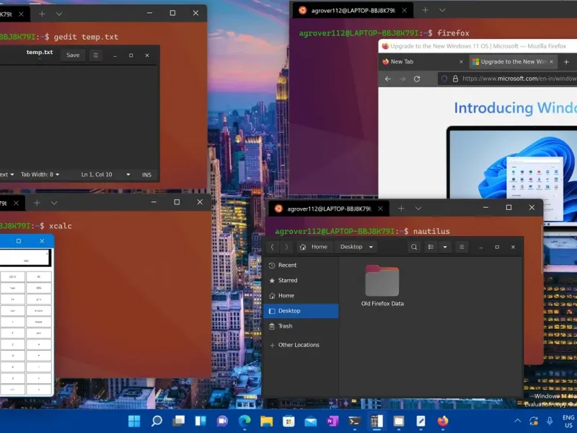This screenshot has width=577, height=433.
Task: Click inside the gedit text editing area
Action: pyautogui.click(x=79, y=117)
